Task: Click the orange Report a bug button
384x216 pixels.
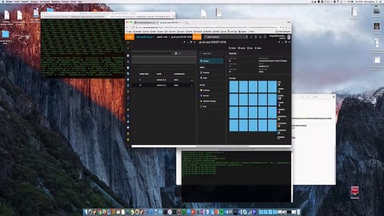Action: click(197, 37)
